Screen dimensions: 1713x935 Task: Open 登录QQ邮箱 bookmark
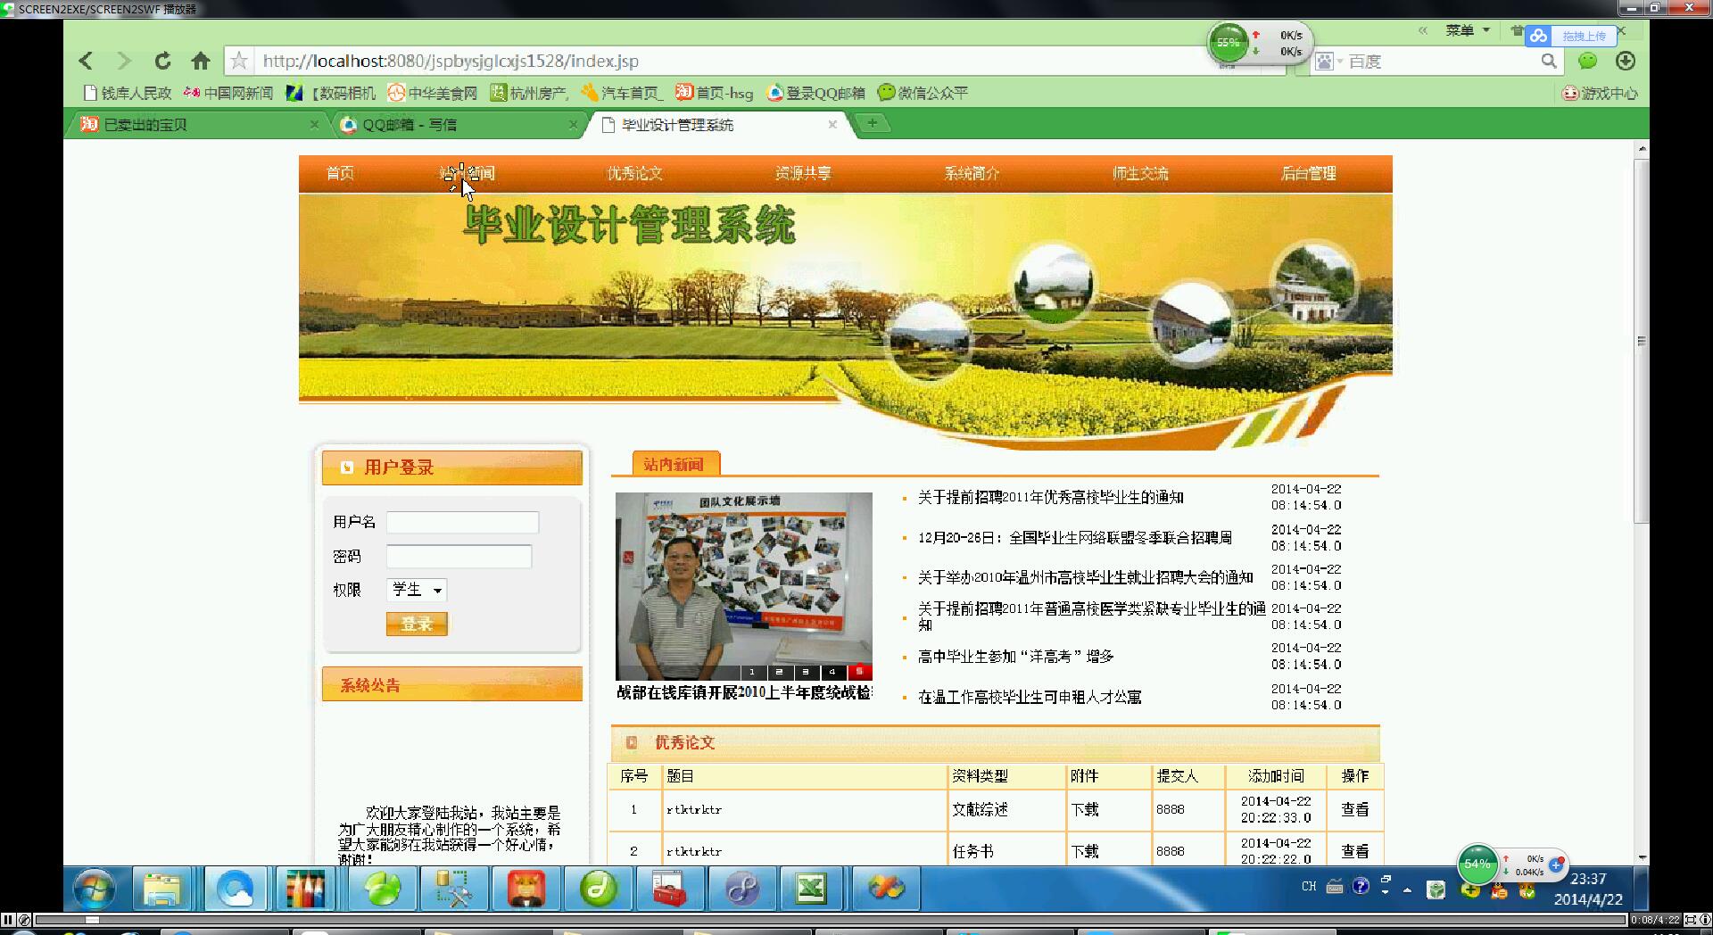point(815,93)
